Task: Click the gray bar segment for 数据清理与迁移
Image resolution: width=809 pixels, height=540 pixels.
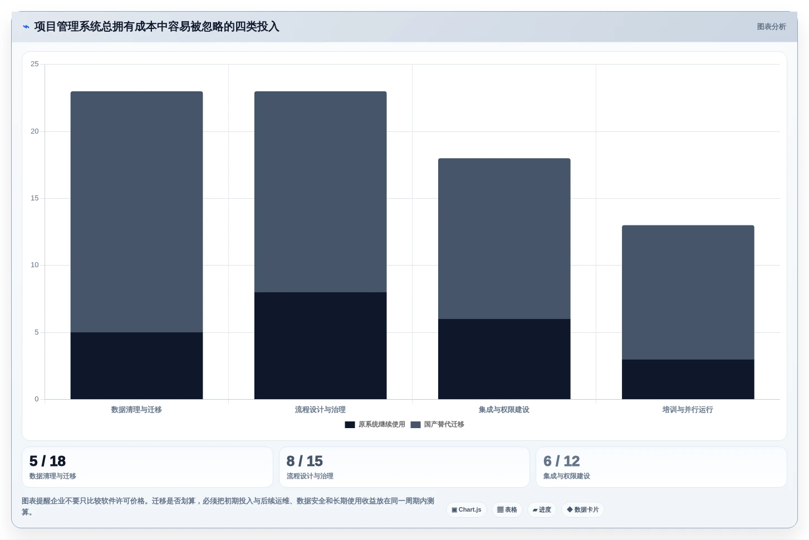Action: tap(136, 212)
